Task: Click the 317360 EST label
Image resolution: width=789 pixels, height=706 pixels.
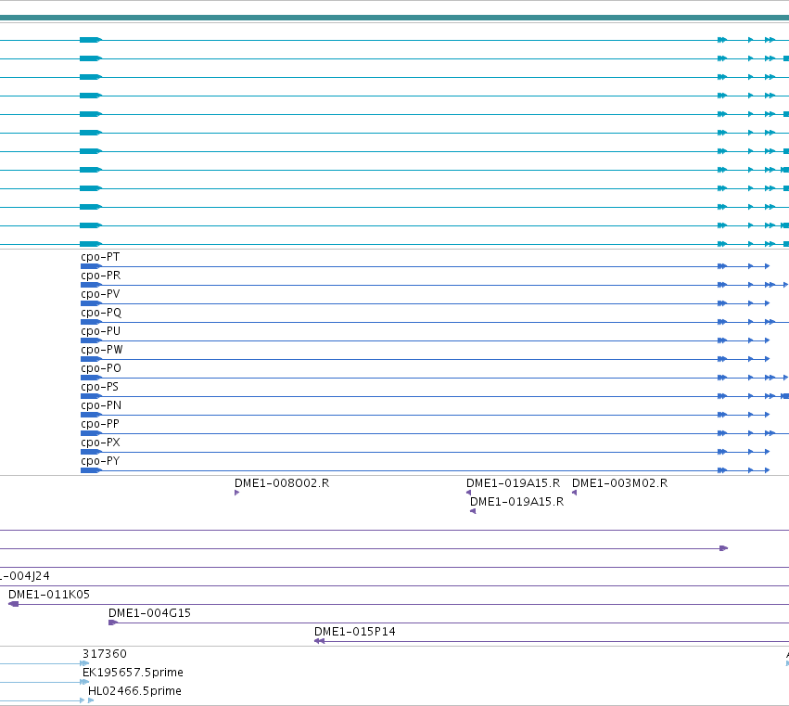Action: point(105,654)
